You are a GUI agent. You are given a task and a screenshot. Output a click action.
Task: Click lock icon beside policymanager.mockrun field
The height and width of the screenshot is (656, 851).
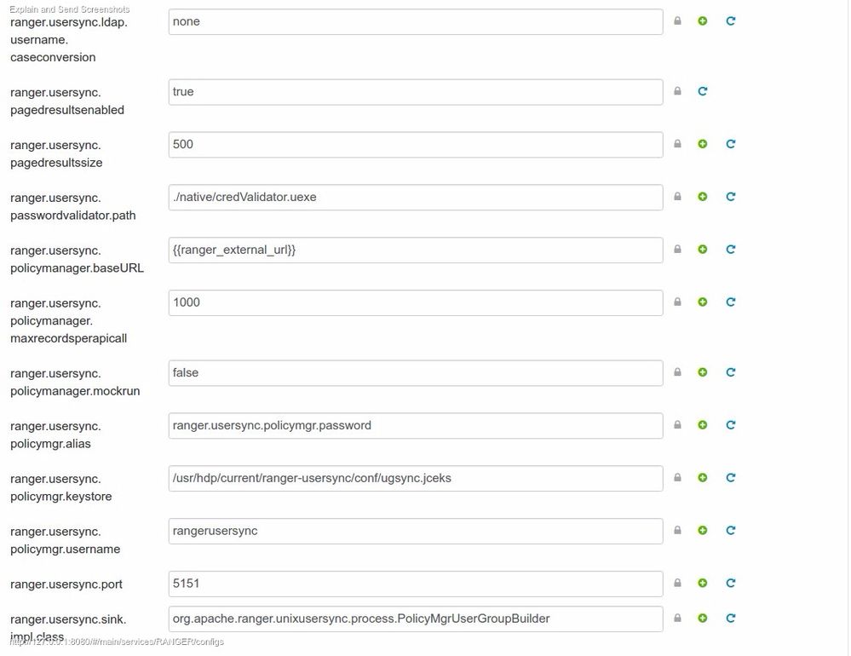[678, 372]
